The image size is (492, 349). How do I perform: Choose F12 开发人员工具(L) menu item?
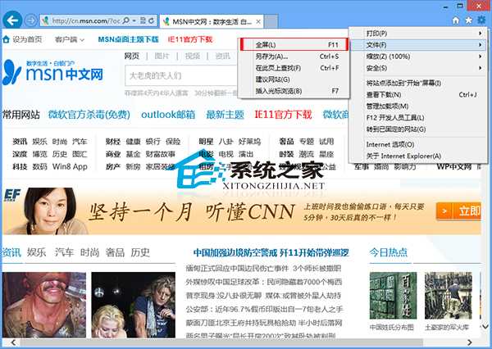[417, 118]
